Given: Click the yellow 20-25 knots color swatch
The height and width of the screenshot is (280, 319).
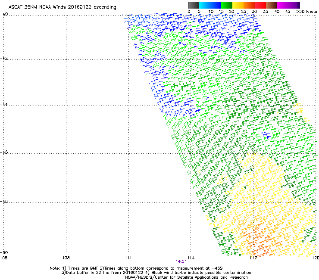Looking at the screenshot, I should point(238,5).
